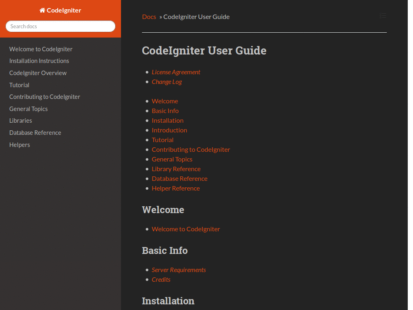This screenshot has height=310, width=413.
Task: Jump to Basic Info link
Action: click(x=165, y=111)
